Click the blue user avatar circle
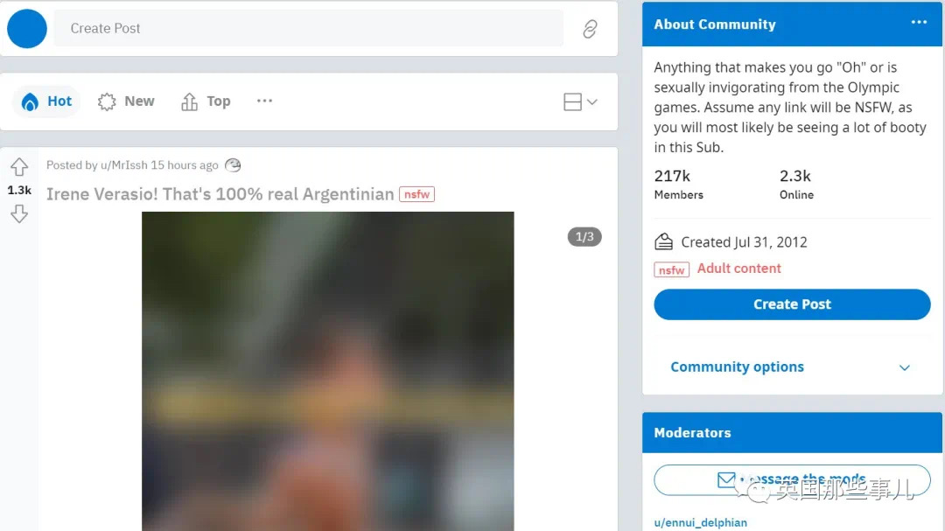The height and width of the screenshot is (531, 945). [x=27, y=28]
